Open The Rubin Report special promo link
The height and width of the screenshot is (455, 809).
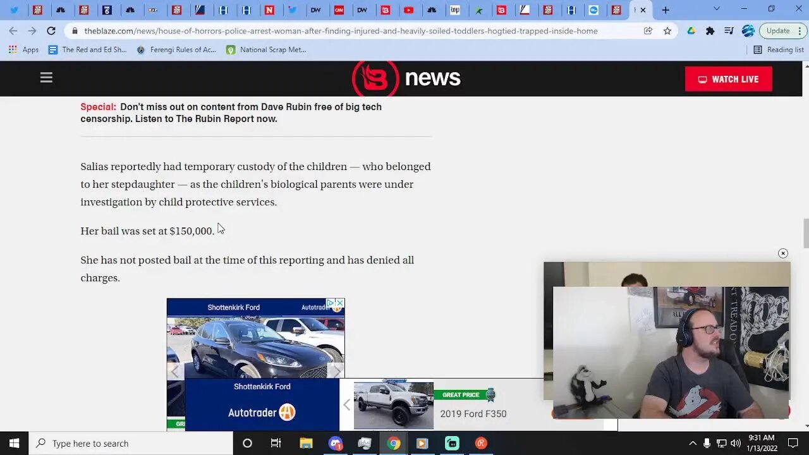[231, 112]
